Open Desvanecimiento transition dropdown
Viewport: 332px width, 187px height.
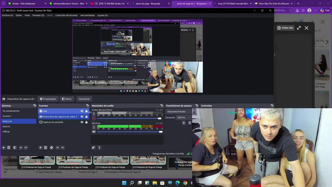(x=179, y=112)
